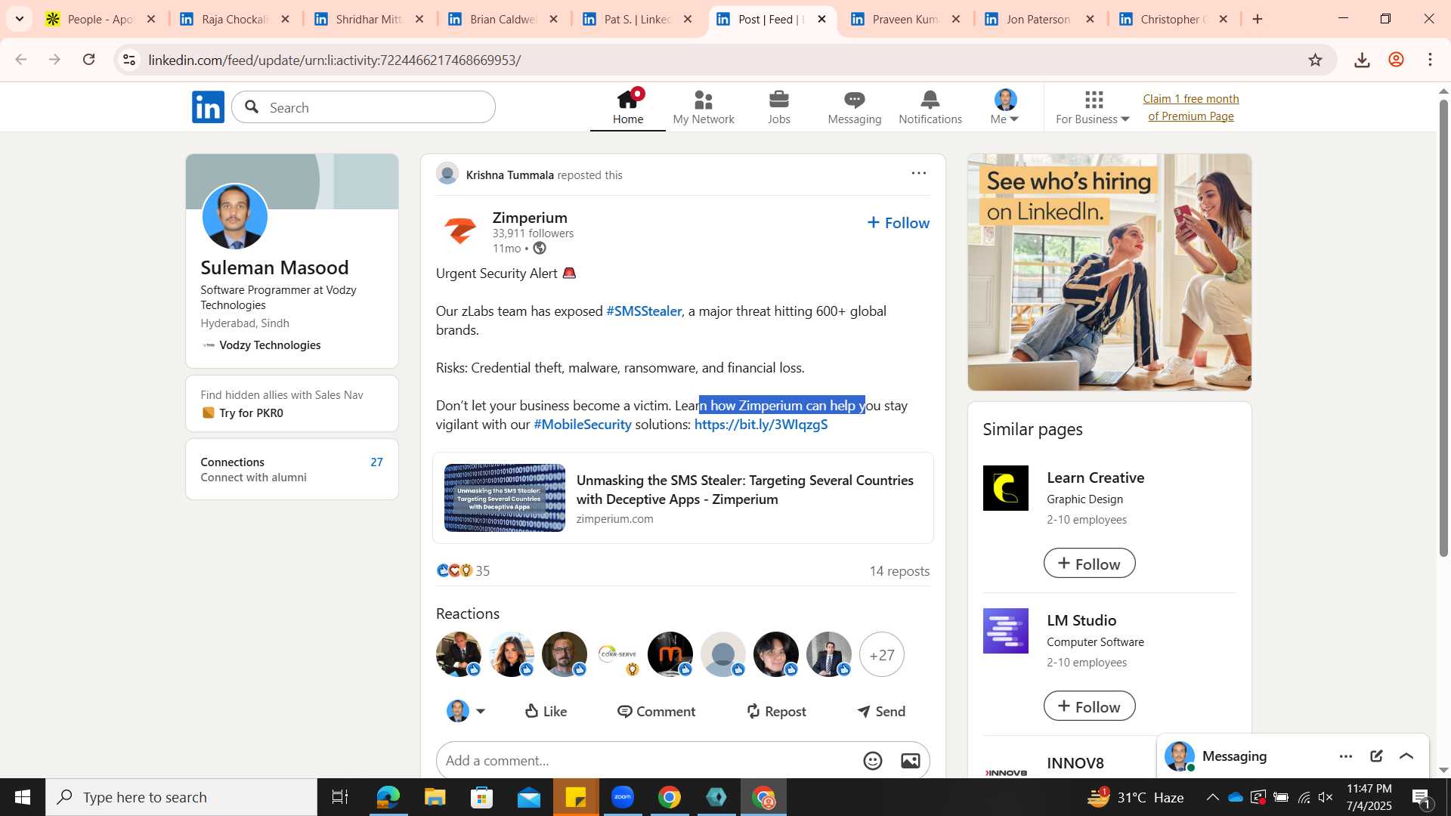Click the Comment button on the post

(656, 711)
